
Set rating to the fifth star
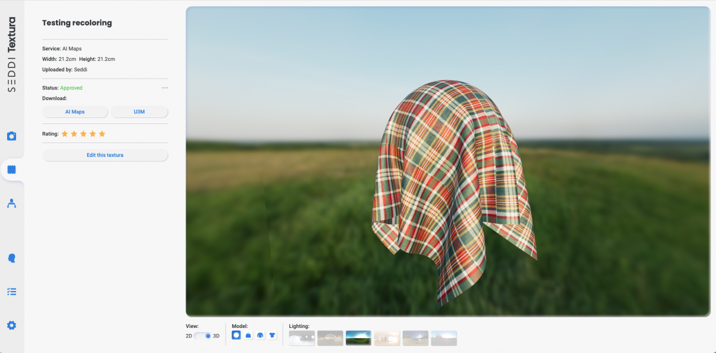point(102,134)
